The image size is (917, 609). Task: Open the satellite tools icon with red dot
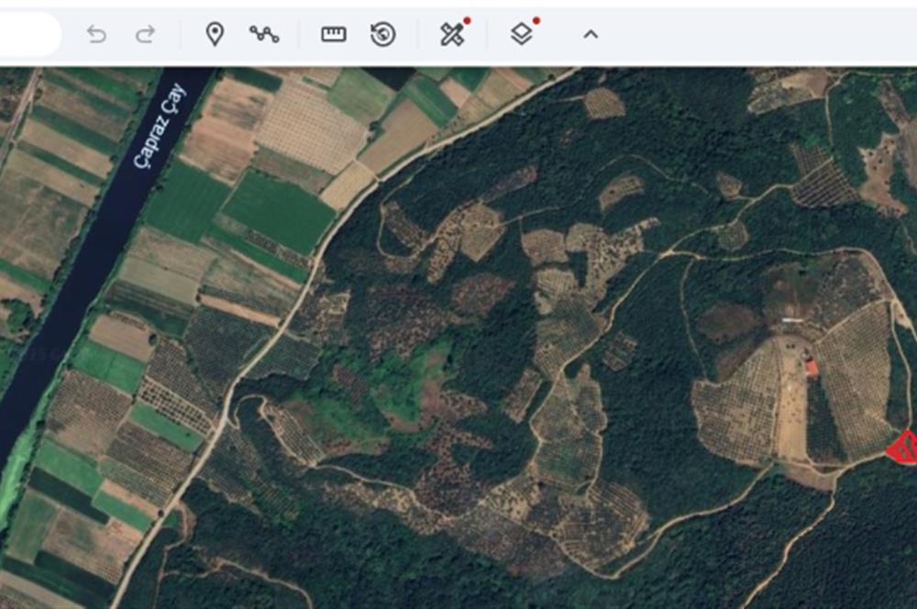[x=452, y=35]
